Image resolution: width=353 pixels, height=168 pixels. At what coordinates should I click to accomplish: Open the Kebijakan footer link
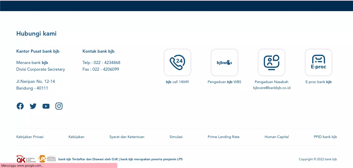76,137
